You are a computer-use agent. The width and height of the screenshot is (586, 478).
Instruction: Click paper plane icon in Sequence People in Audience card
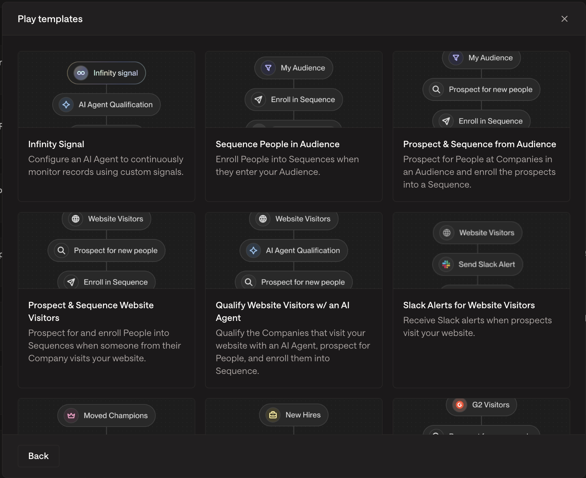259,99
